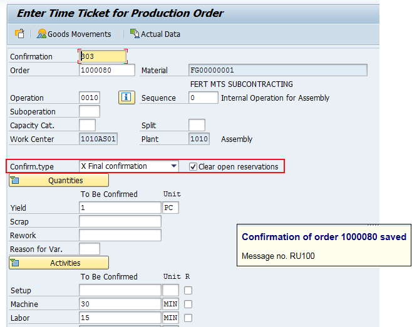Click the Machine activity field showing 30
The image size is (412, 327).
coord(120,304)
